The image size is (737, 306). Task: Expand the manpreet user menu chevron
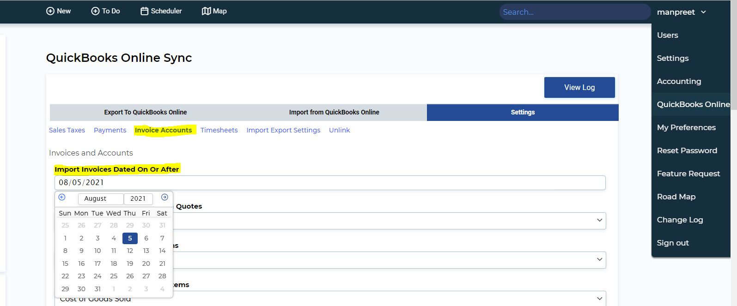(703, 12)
